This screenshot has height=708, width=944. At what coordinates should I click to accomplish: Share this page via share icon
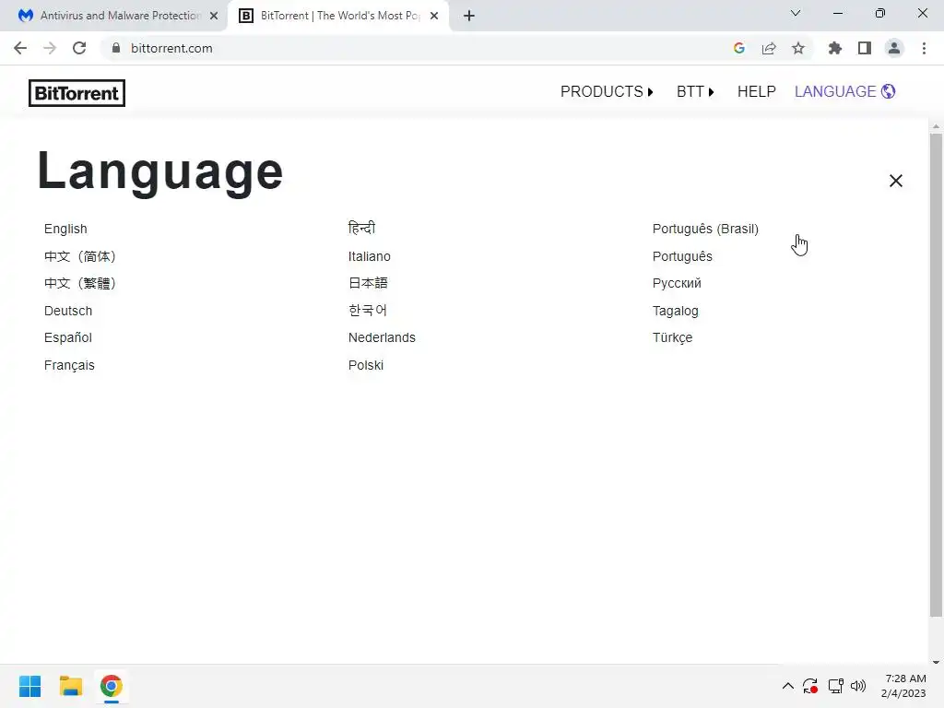768,48
